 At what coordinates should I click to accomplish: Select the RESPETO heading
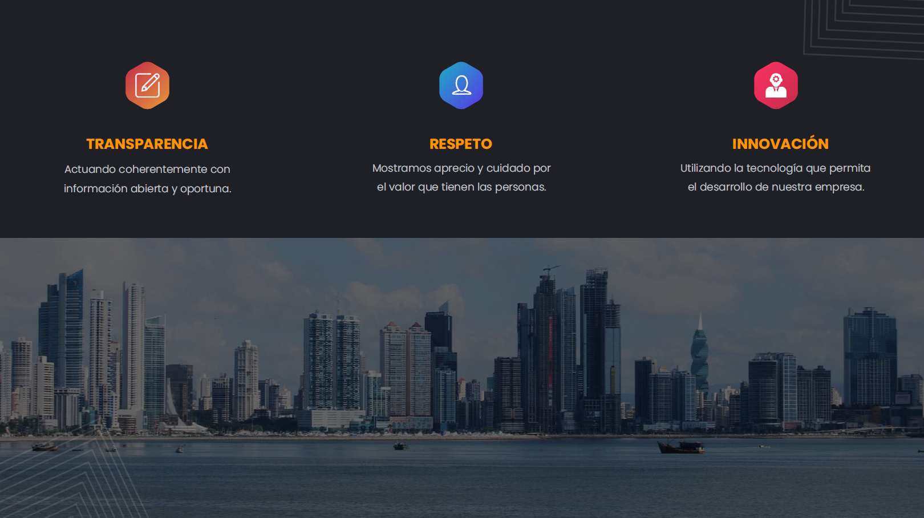pos(461,144)
